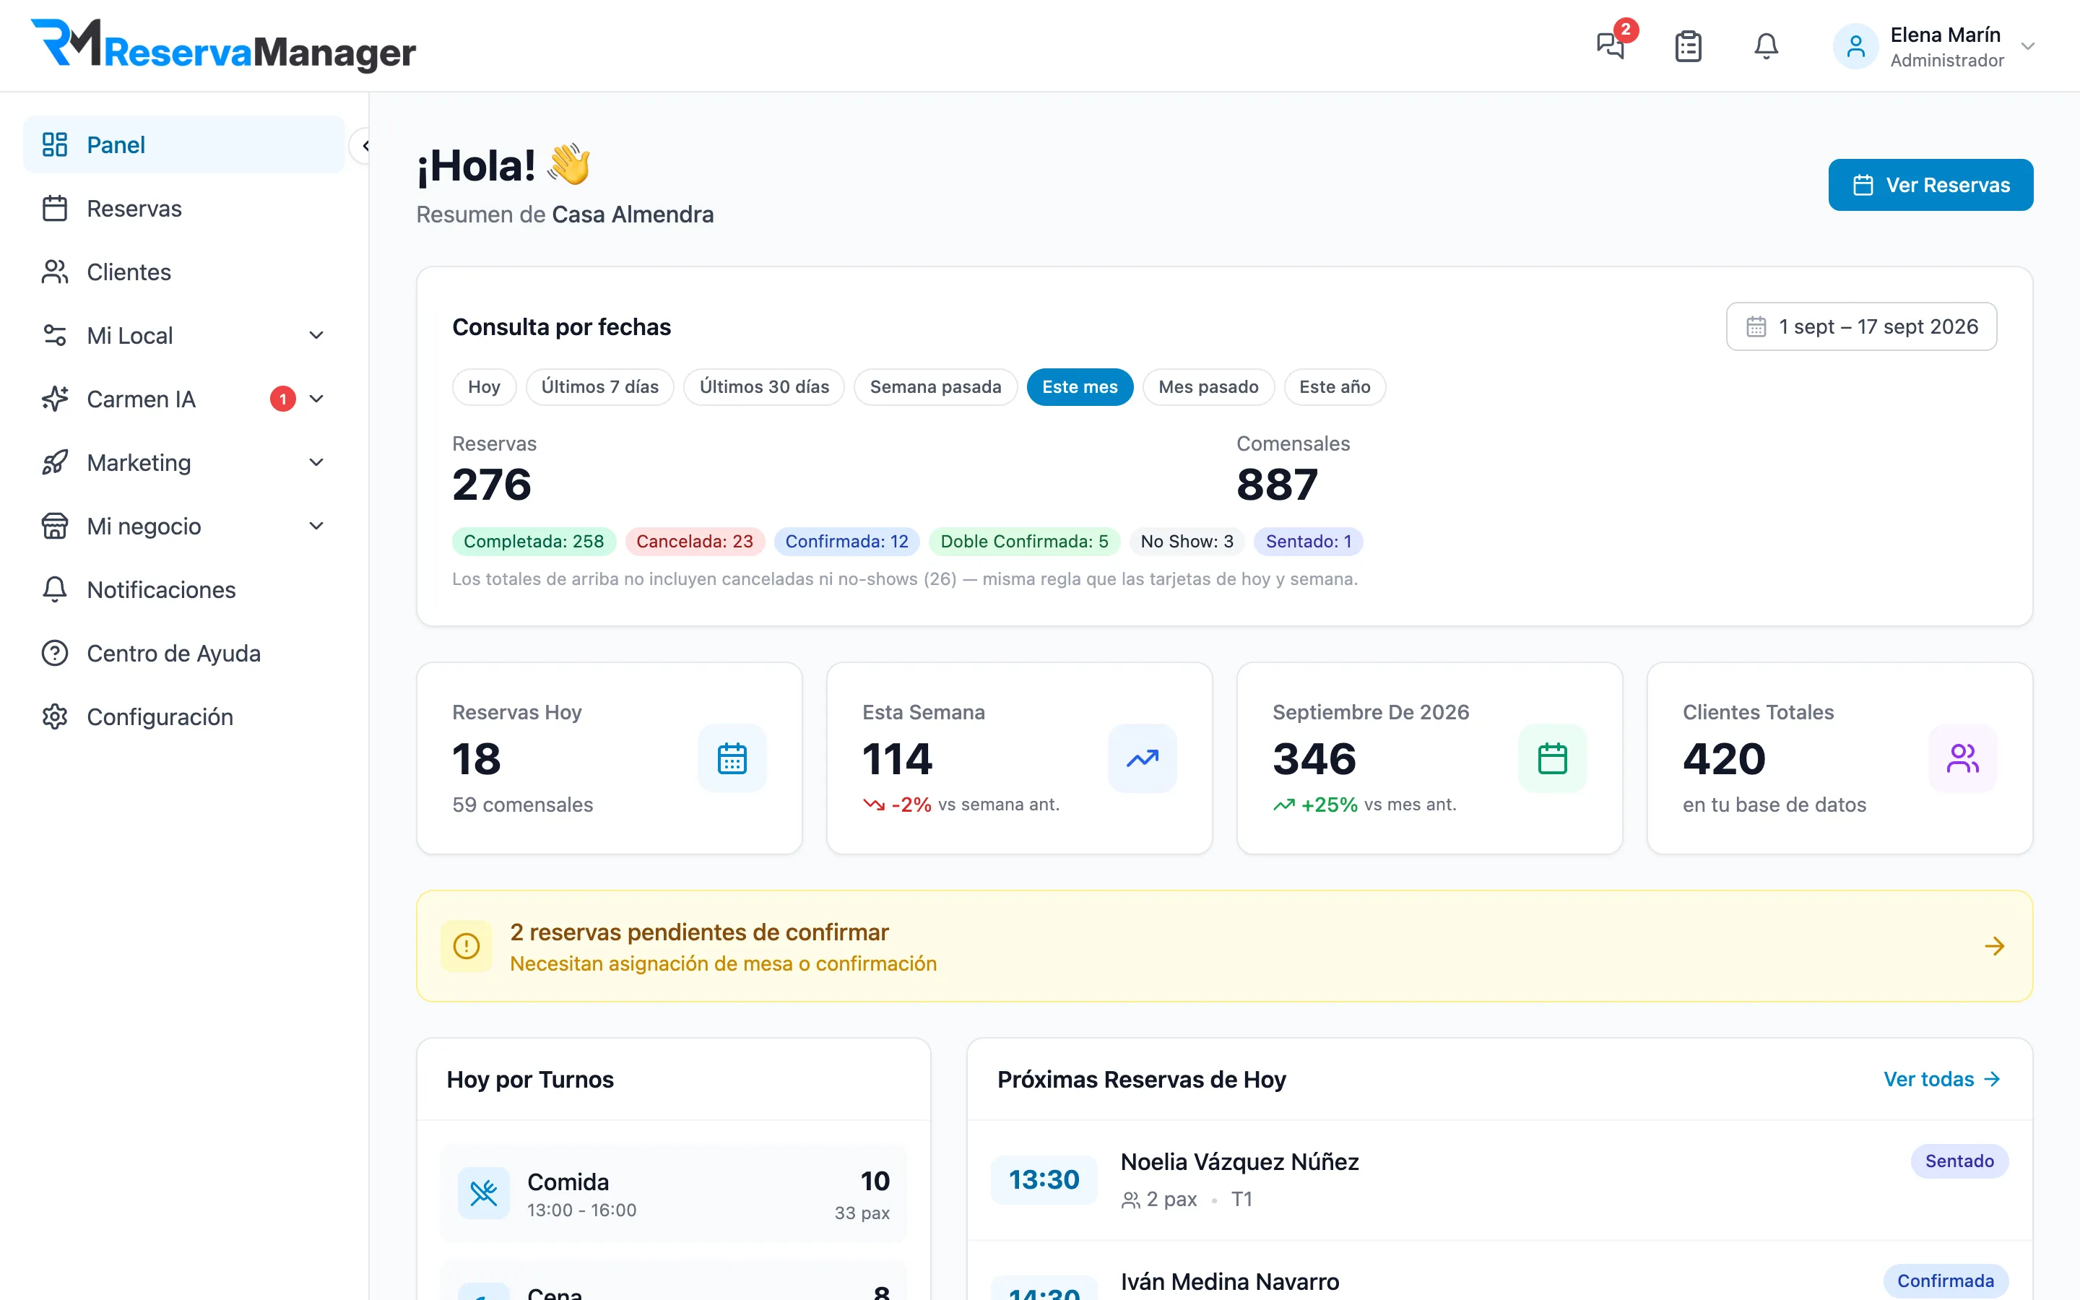Click the Cancelada: 23 status chip
Screen dimensions: 2080x1300
pos(695,541)
